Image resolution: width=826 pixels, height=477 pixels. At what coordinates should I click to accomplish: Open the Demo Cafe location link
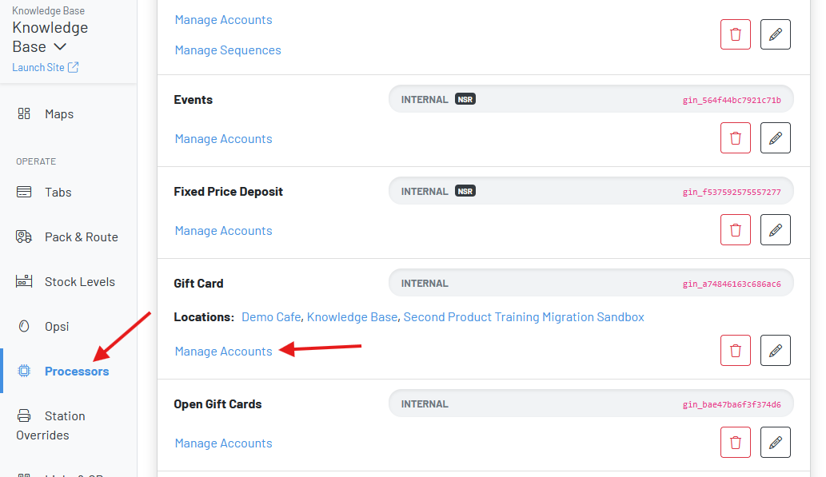(271, 317)
